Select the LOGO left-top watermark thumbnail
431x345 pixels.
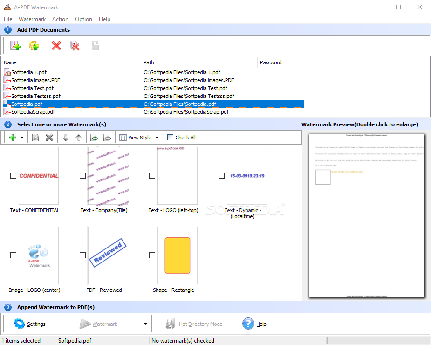178,175
